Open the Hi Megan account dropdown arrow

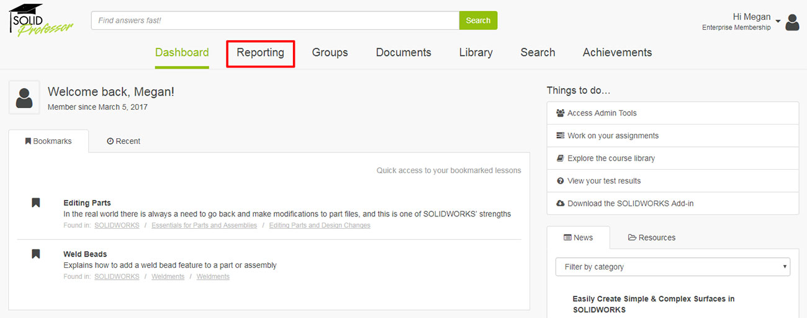778,21
